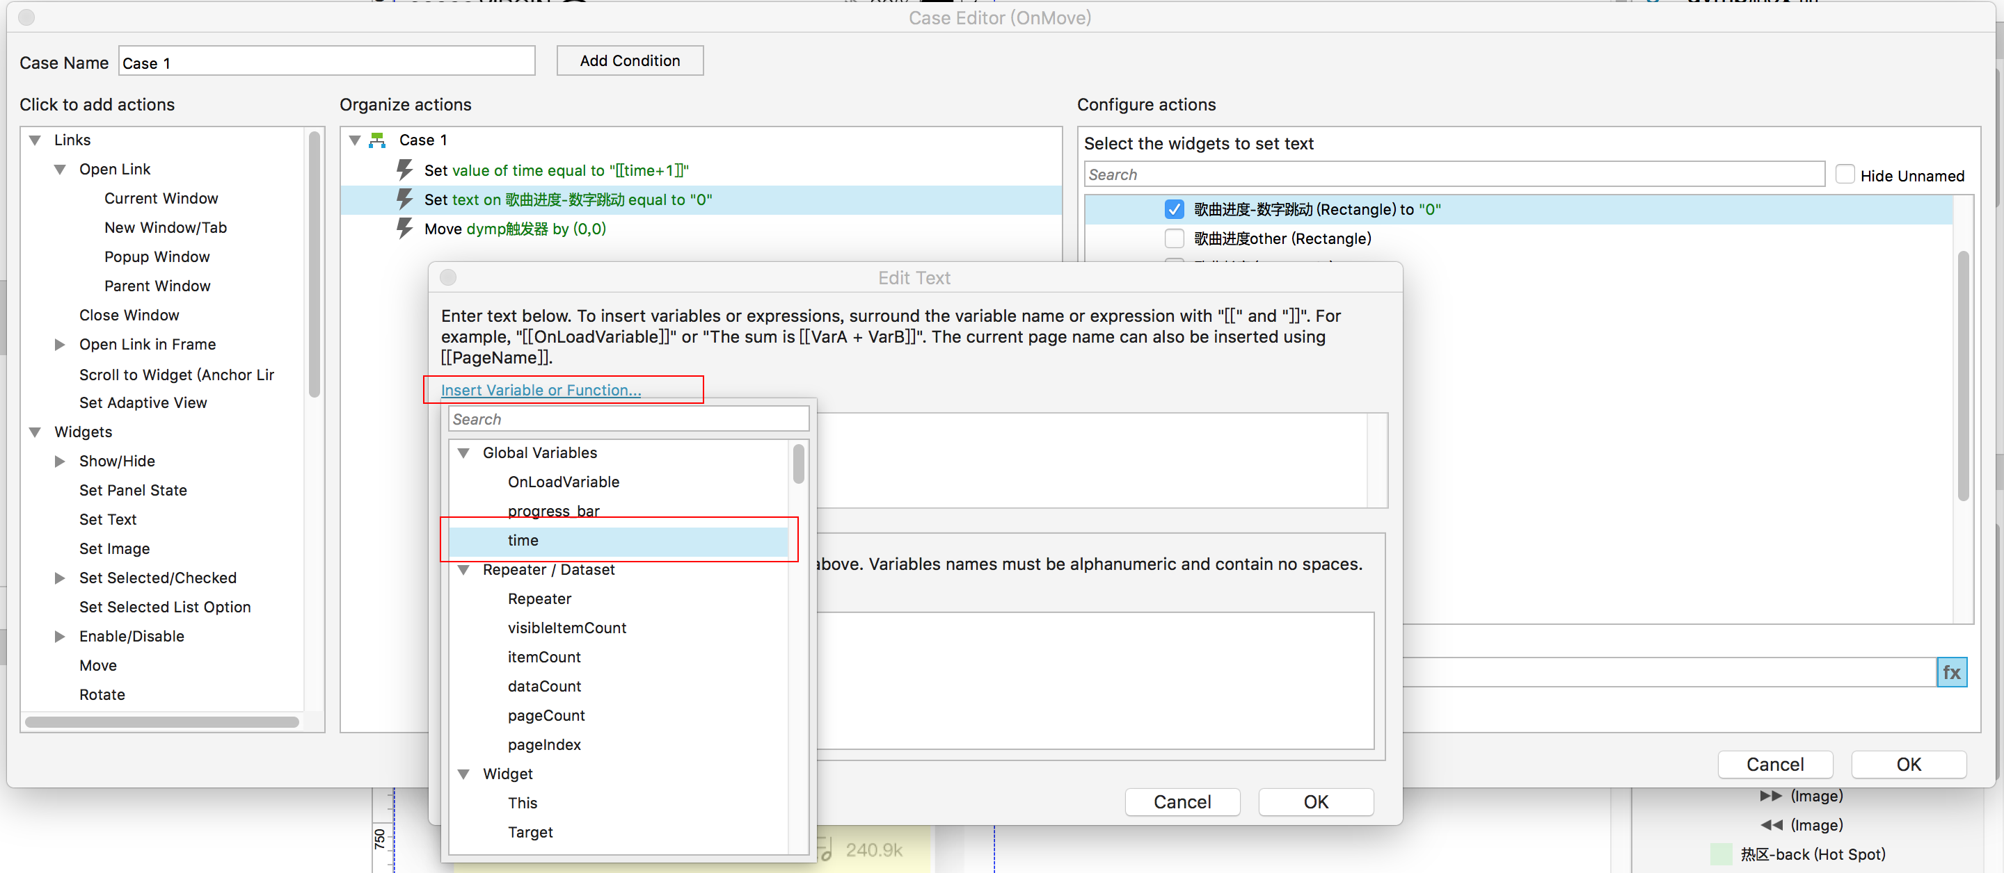
Task: Expand Enable/Disable actions
Action: click(x=60, y=636)
